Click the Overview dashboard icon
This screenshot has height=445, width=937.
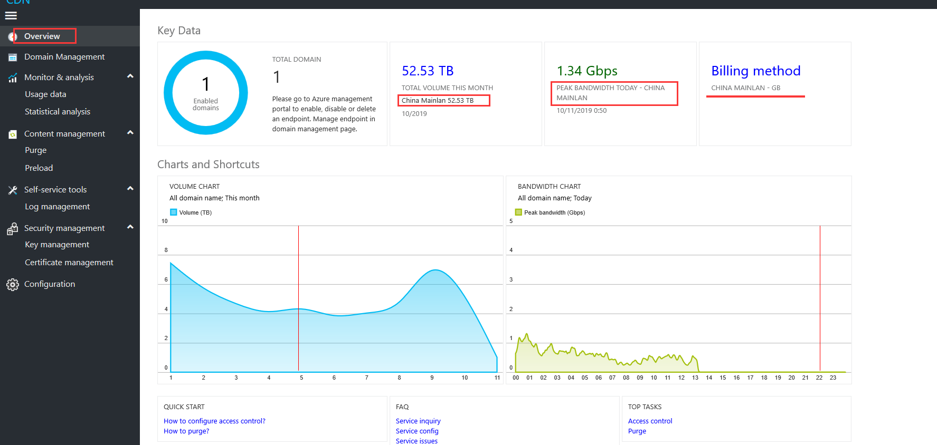[13, 36]
